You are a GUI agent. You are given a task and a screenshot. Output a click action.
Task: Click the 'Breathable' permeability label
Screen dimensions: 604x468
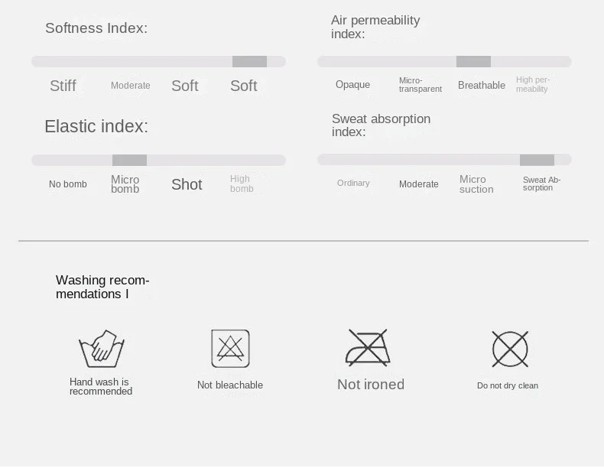pyautogui.click(x=482, y=85)
